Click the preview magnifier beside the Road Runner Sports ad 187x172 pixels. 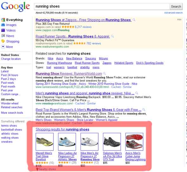112,36
